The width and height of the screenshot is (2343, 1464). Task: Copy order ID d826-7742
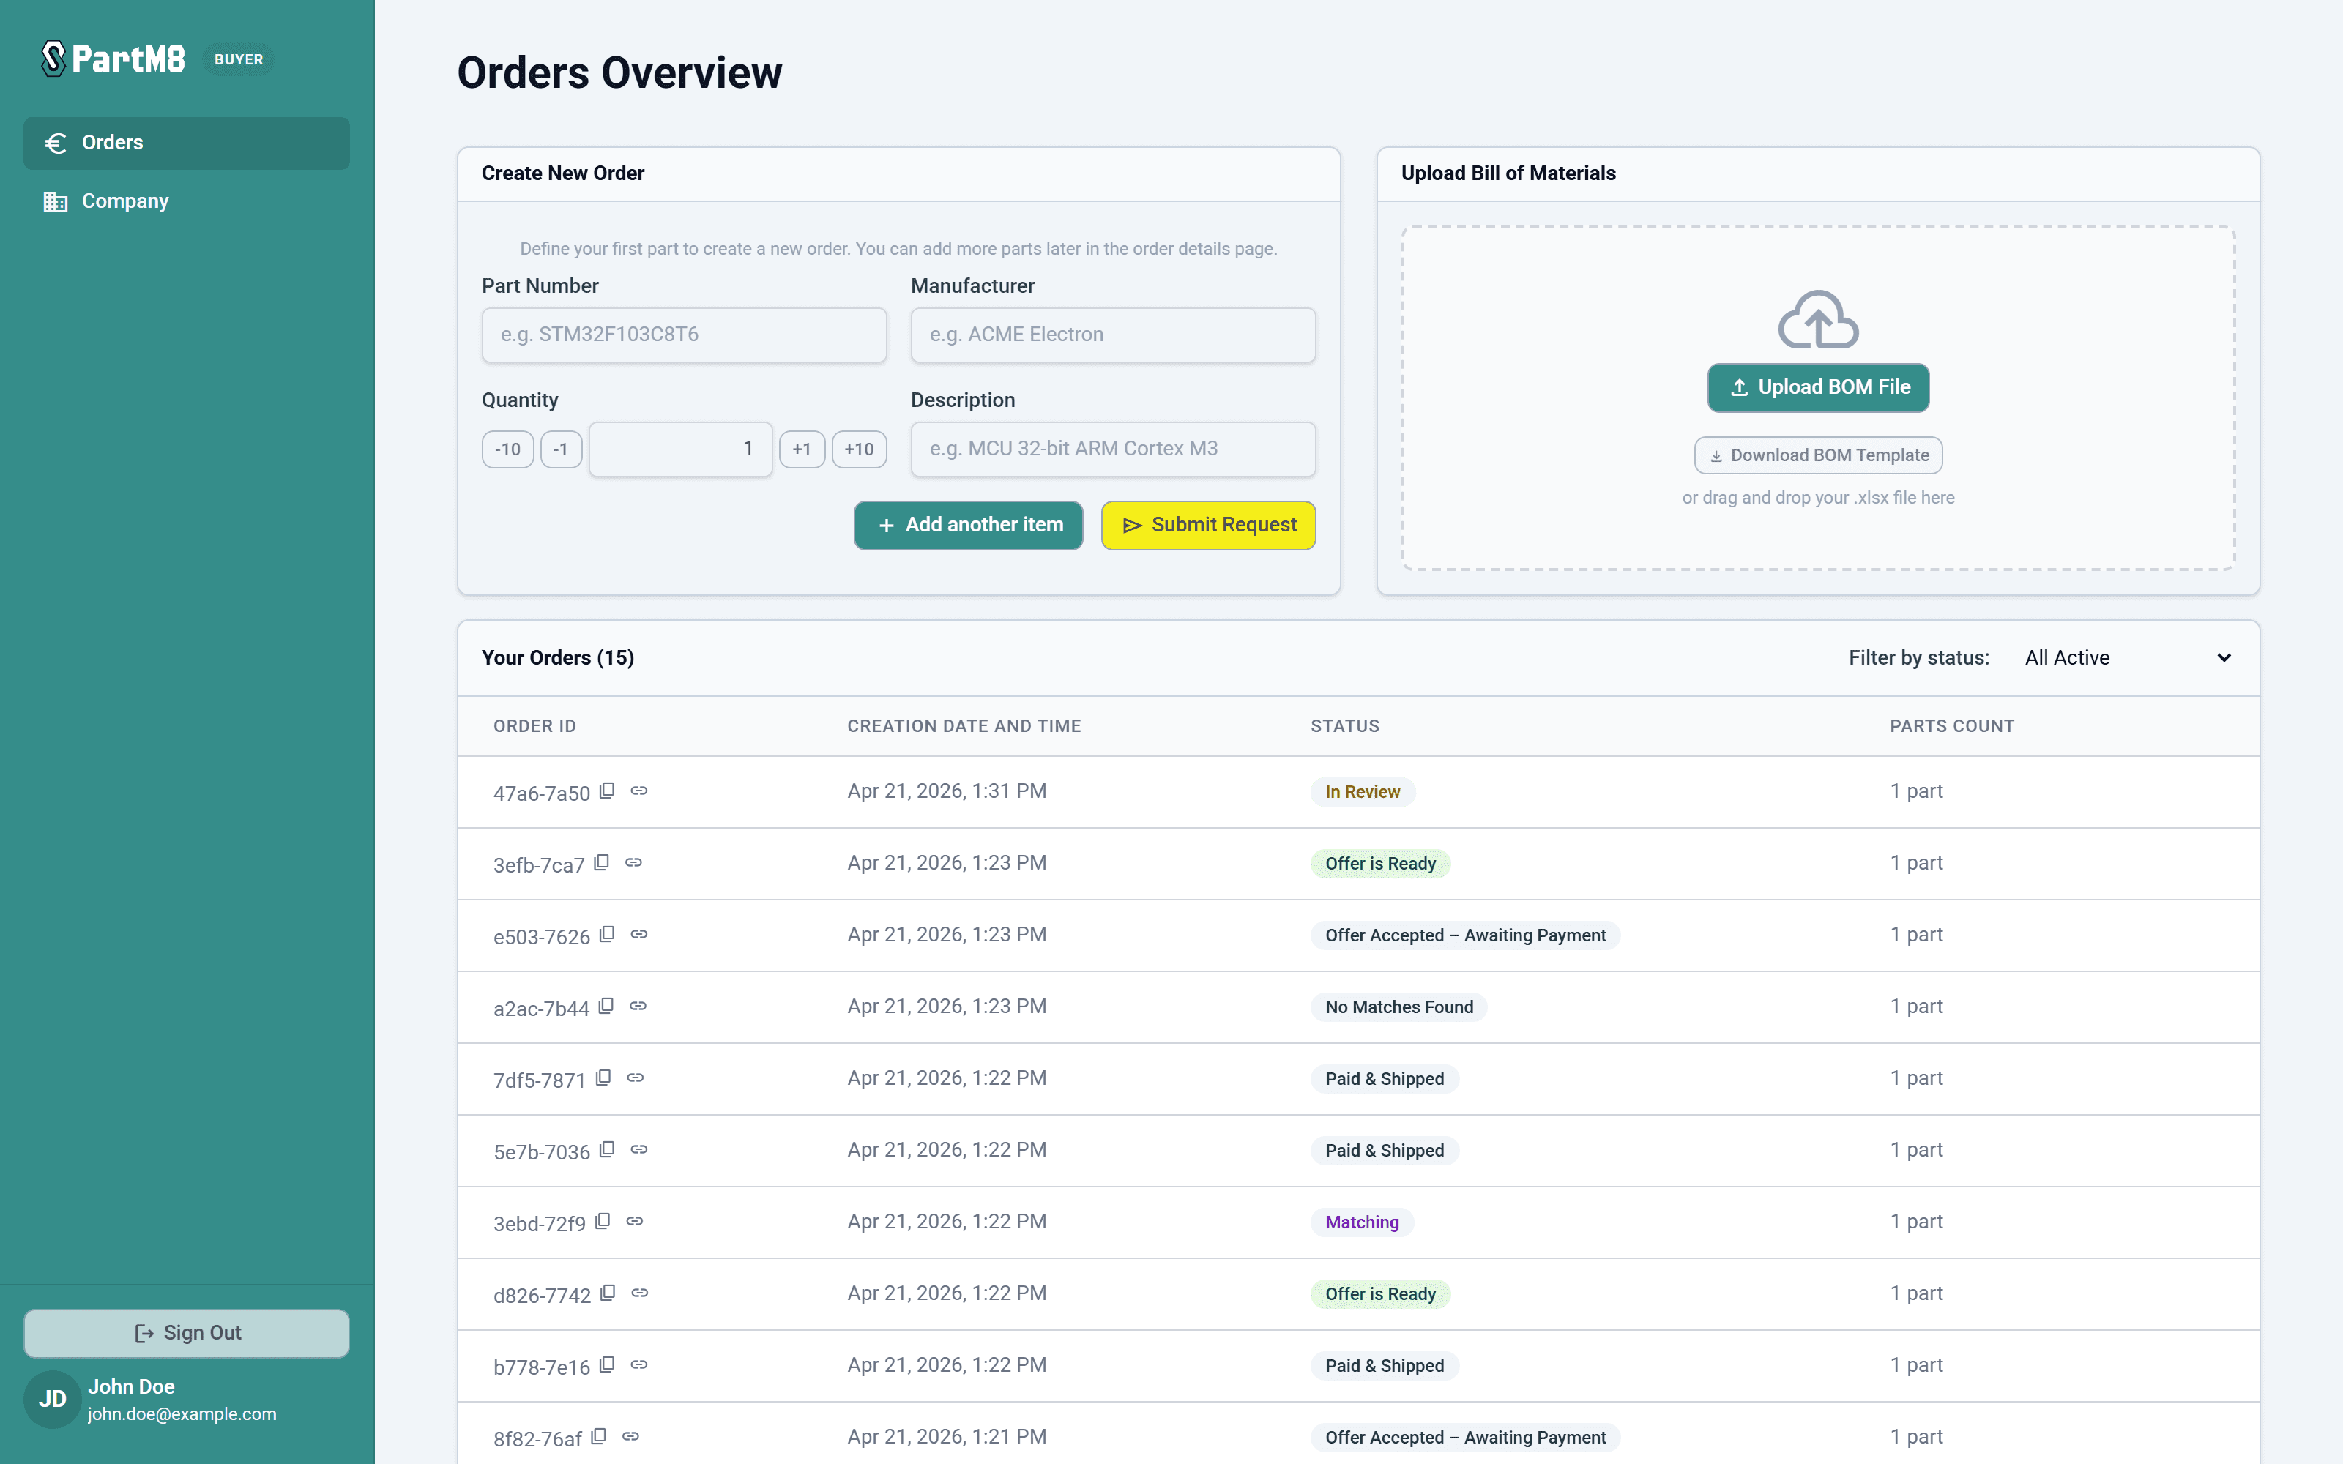608,1293
